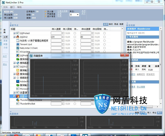Select outgoing radio button for QQProtect row
This screenshot has height=136, width=165.
[105, 33]
